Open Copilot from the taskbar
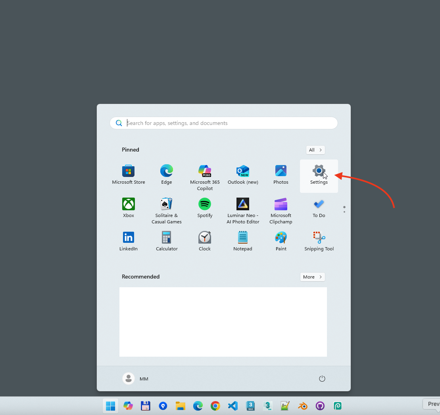The image size is (440, 415). (x=128, y=406)
